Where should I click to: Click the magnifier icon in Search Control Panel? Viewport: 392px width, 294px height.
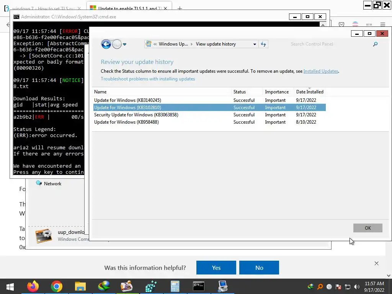(375, 44)
